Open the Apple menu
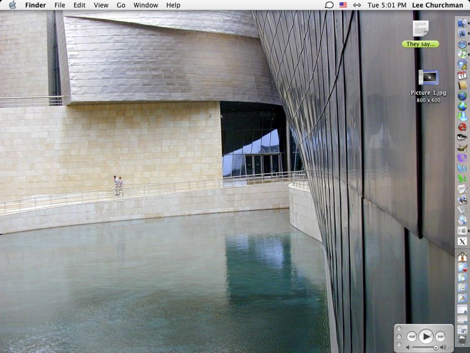The image size is (470, 353). tap(12, 5)
